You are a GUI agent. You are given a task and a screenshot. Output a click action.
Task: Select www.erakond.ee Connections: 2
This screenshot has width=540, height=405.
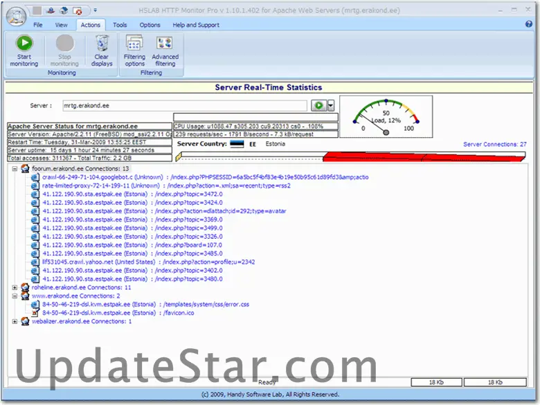coord(75,296)
